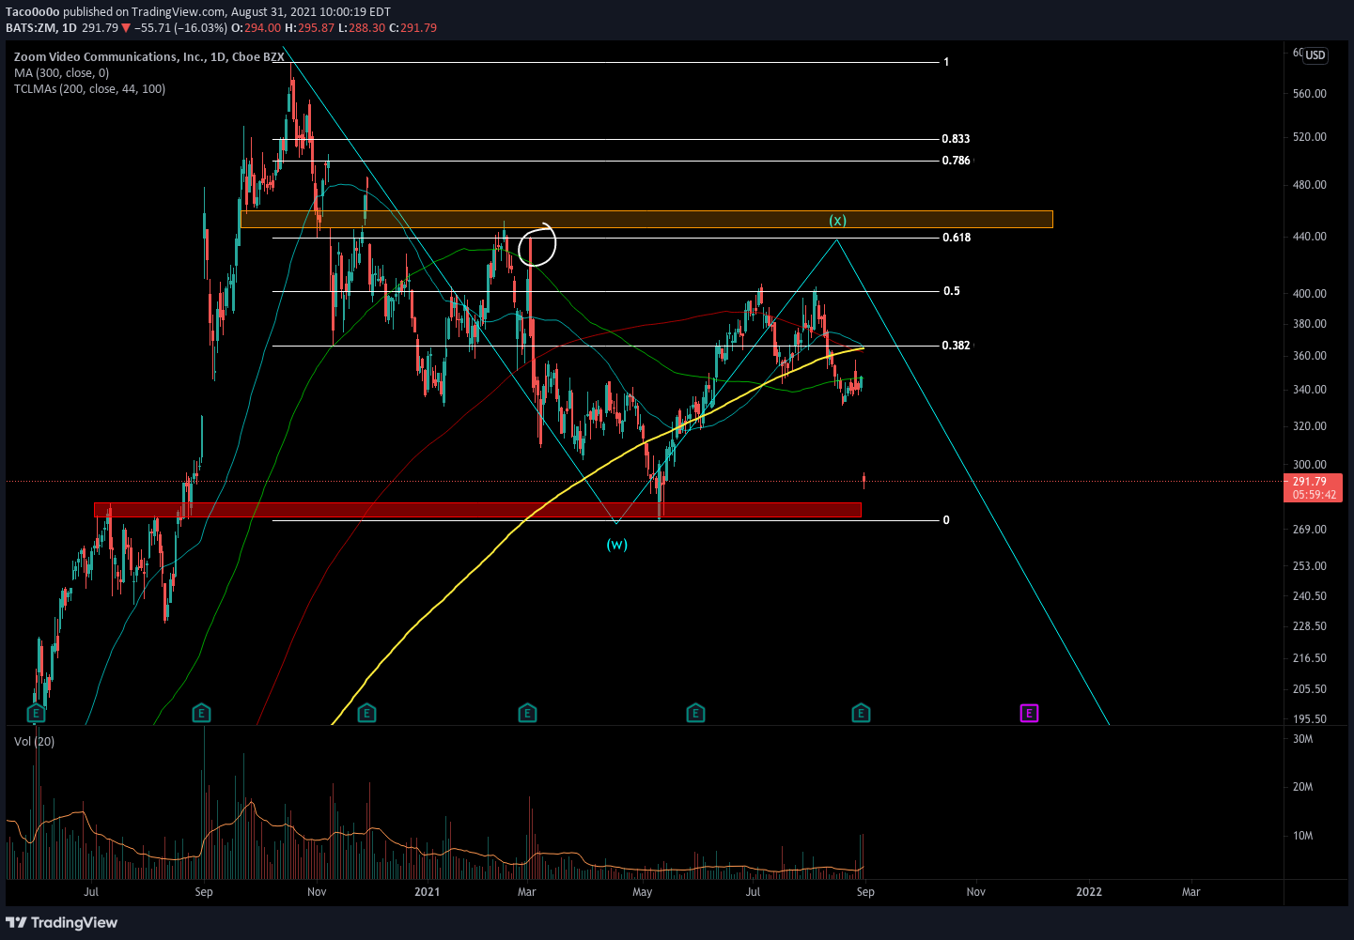Click the 195.50 price axis label
This screenshot has width=1354, height=940.
pos(1310,719)
